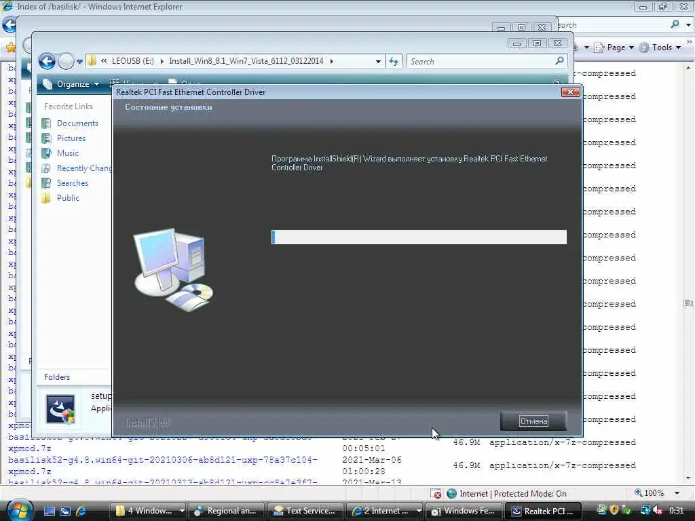Click the 100% zoom level button

tap(650, 493)
